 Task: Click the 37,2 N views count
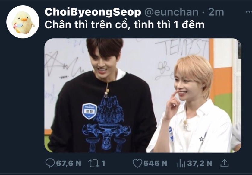(200, 163)
